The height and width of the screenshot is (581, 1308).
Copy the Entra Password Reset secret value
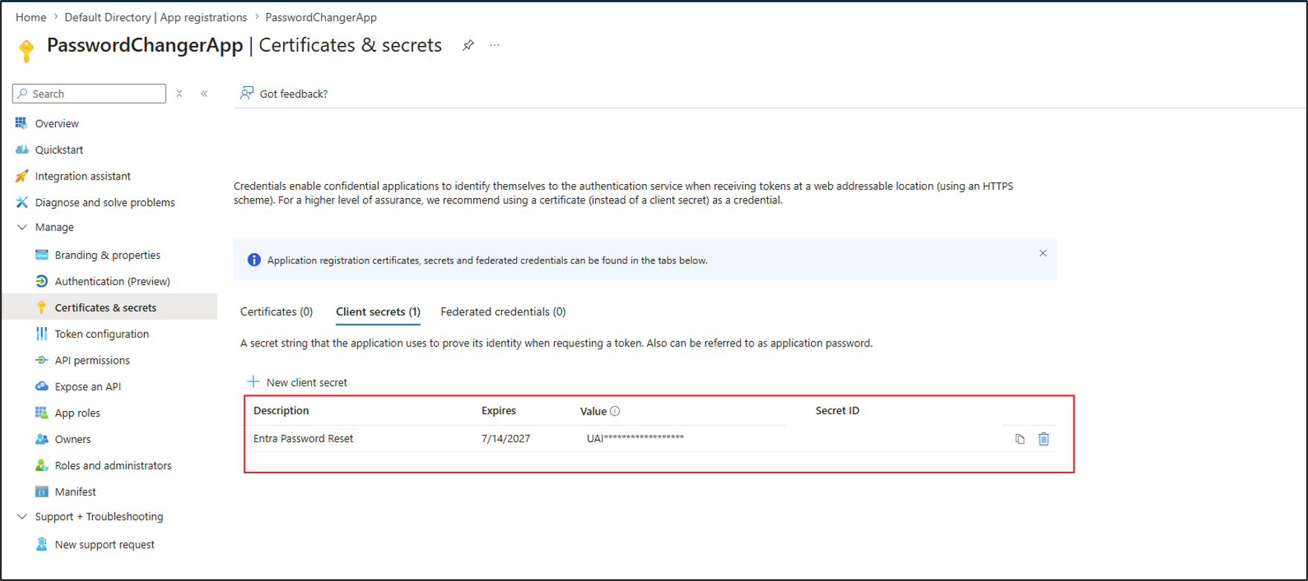[x=1020, y=439]
